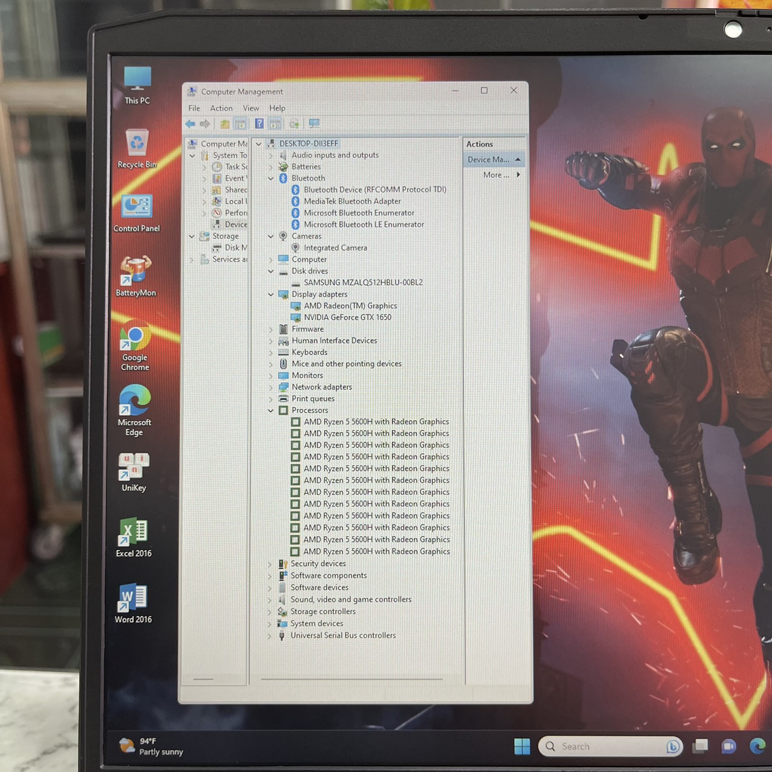Click the Forward arrow toolbar icon
Image resolution: width=772 pixels, height=772 pixels.
(x=205, y=124)
